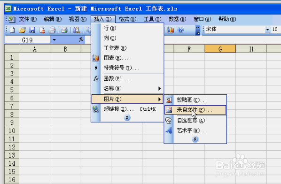Select row 10 header
This screenshot has width=281, height=184.
click(x=12, y=130)
